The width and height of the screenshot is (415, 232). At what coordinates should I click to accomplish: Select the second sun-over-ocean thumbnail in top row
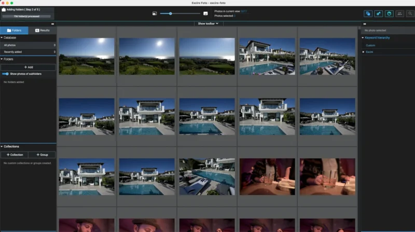(147, 56)
